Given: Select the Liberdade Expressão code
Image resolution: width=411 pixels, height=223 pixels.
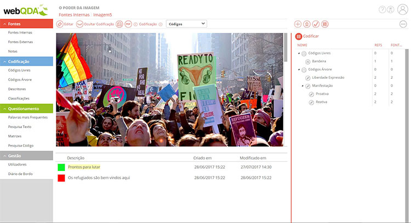Looking at the screenshot, I should [x=328, y=78].
